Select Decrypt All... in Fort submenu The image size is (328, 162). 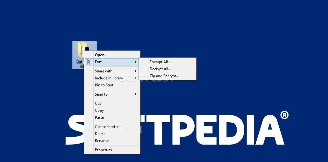(x=168, y=69)
